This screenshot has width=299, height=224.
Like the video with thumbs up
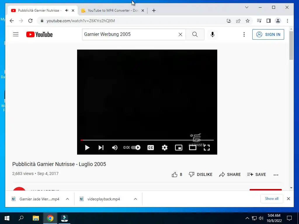click(x=177, y=174)
